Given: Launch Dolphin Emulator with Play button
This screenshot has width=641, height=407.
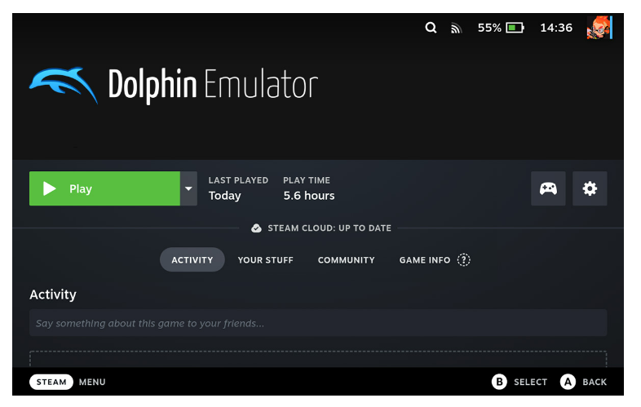Looking at the screenshot, I should pyautogui.click(x=104, y=188).
